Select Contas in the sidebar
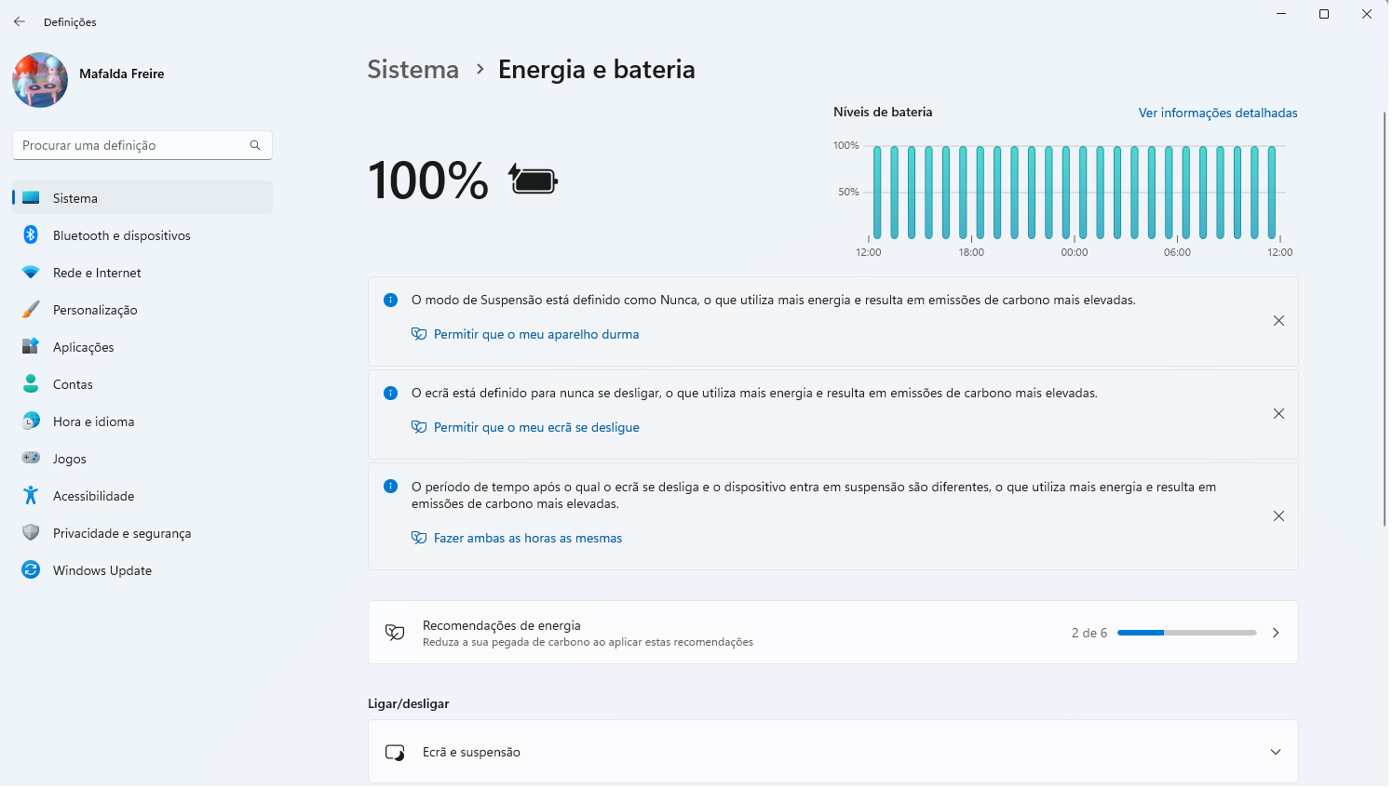1393x789 pixels. pyautogui.click(x=73, y=384)
